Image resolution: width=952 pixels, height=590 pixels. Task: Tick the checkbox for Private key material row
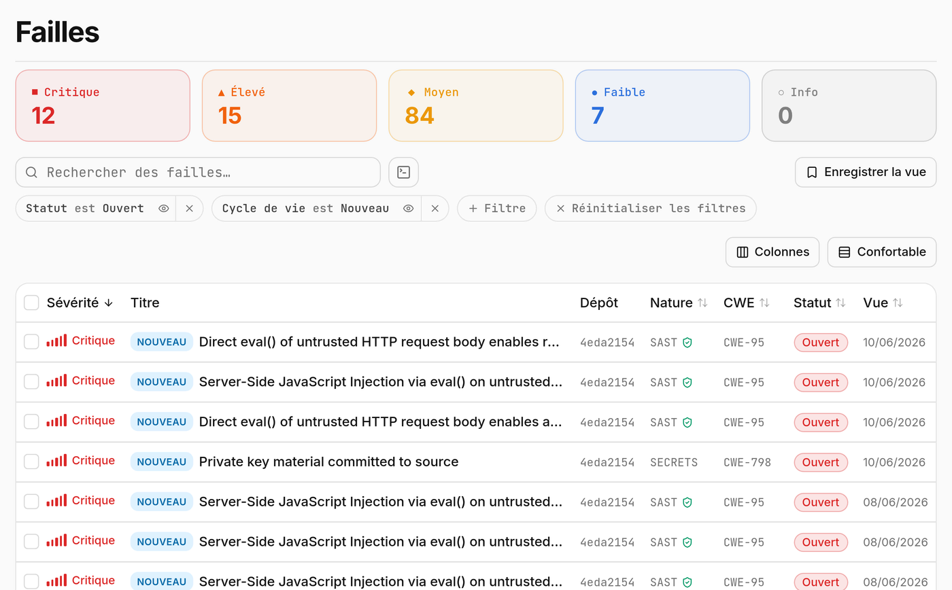(31, 462)
